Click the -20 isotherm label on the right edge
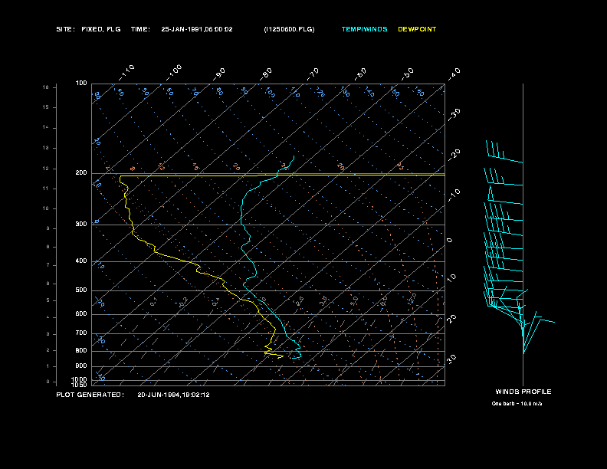The height and width of the screenshot is (469, 607). pos(454,155)
